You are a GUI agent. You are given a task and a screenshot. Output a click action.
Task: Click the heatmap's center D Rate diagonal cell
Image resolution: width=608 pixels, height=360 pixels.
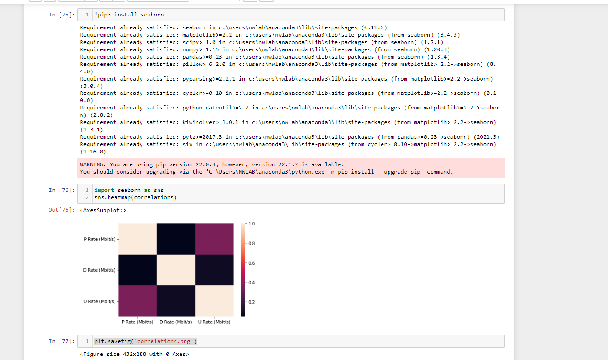[176, 270]
